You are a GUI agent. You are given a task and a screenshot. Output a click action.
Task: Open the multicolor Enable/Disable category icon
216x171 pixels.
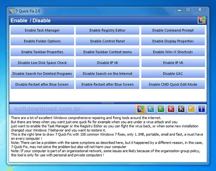pyautogui.click(x=140, y=109)
